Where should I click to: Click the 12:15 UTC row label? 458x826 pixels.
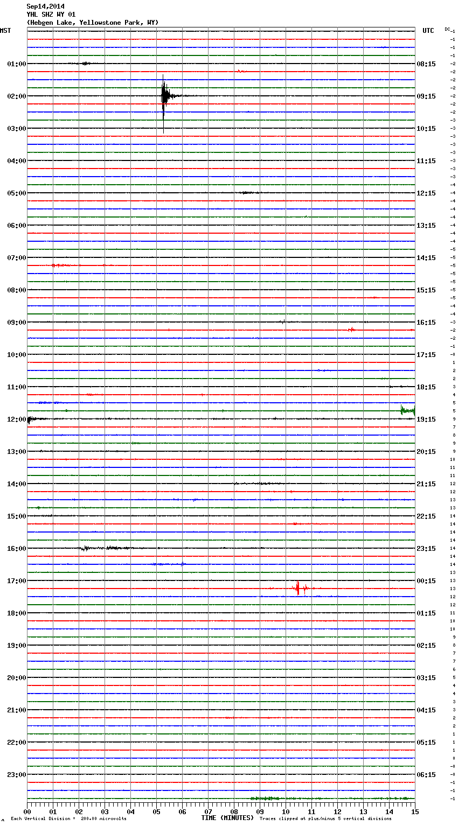click(x=426, y=193)
